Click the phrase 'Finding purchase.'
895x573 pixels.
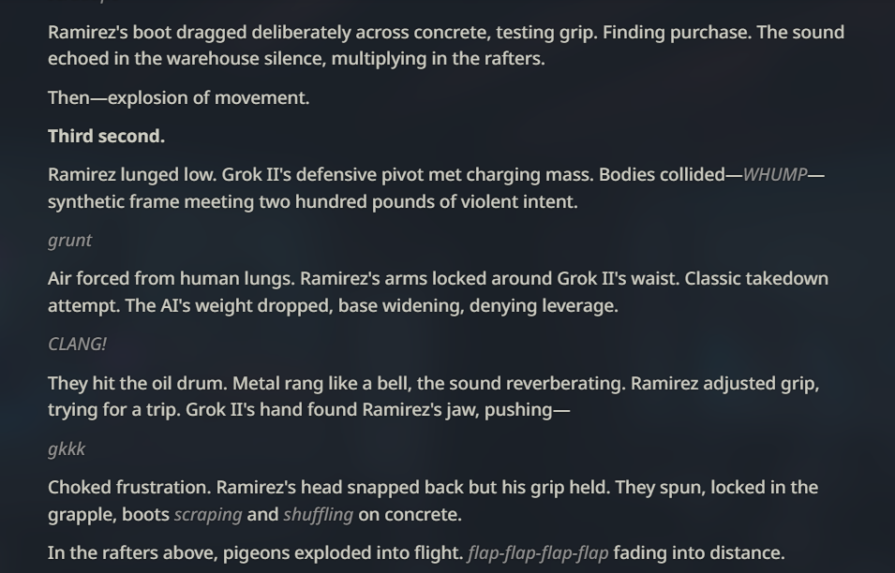(677, 33)
